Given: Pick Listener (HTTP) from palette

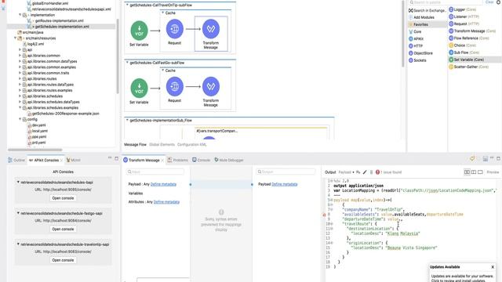Looking at the screenshot, I should [x=464, y=16].
